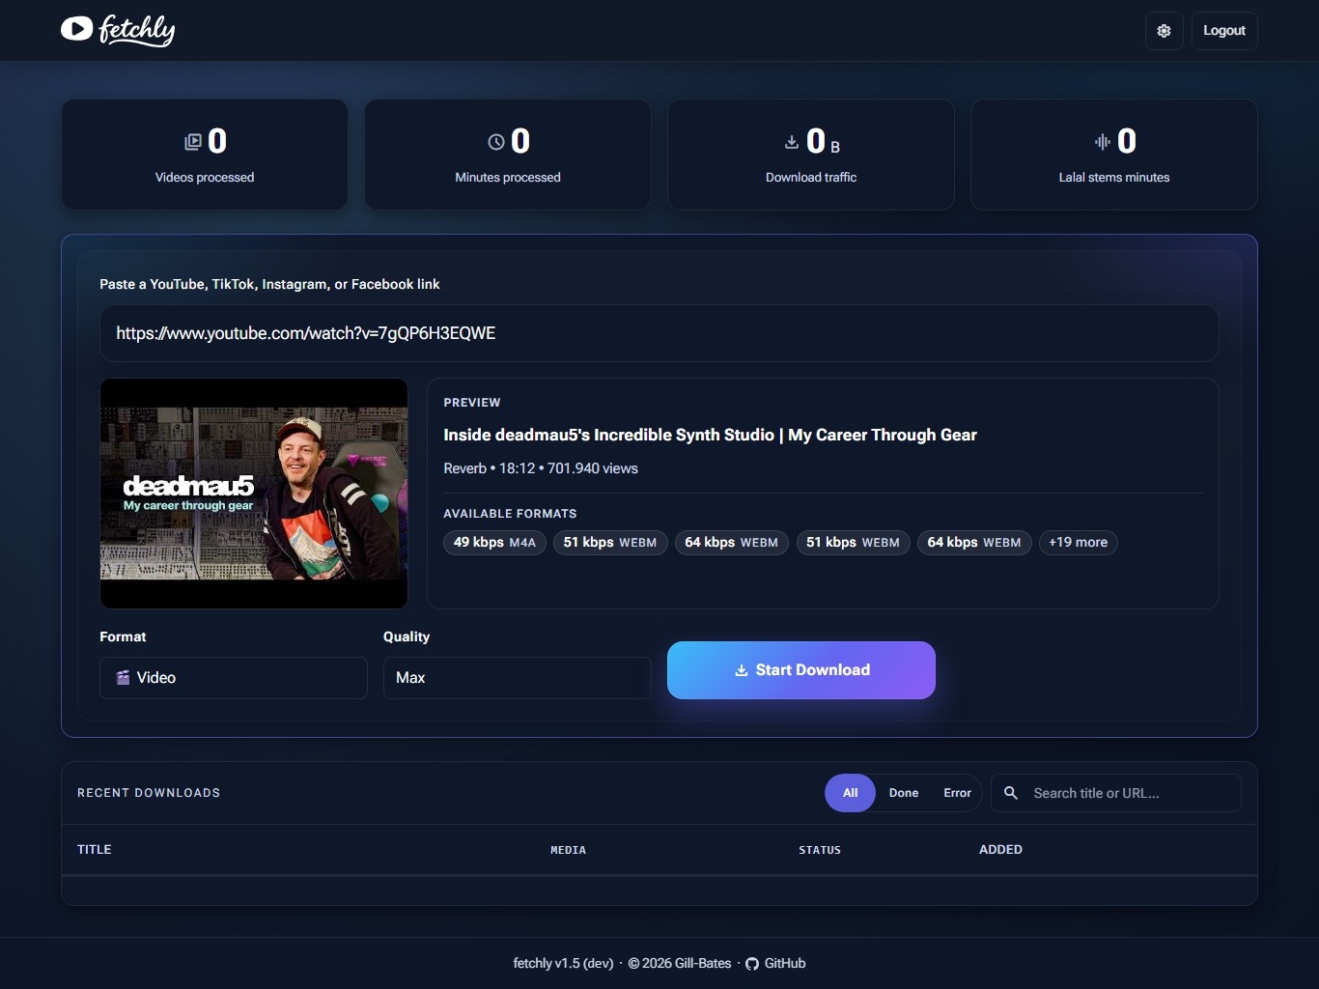Select the first 51 kbps WEBM chip

point(610,543)
